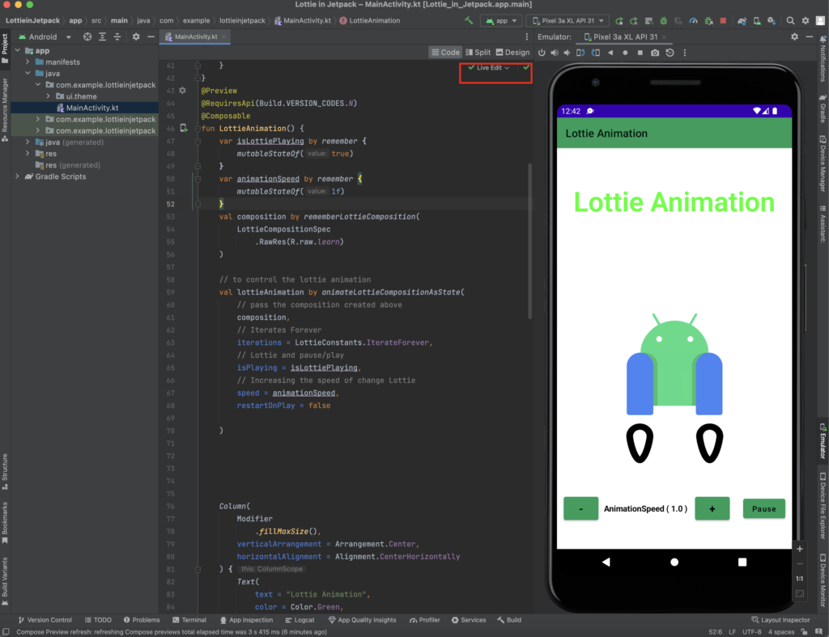Open the Terminal tool window
The width and height of the screenshot is (829, 637).
[x=189, y=620]
